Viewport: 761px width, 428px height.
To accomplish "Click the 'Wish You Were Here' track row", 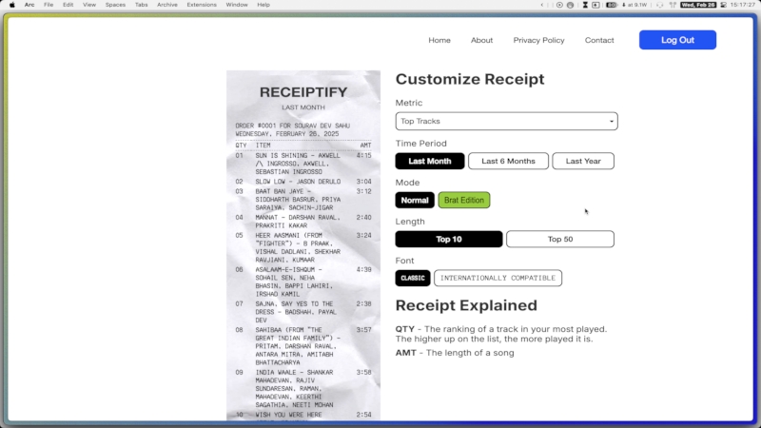I will point(303,415).
